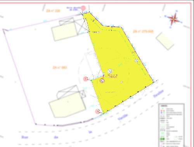The height and width of the screenshot is (147, 194).
Task: Click the orange annotation text beside the red circle
Action: [x=113, y=76]
